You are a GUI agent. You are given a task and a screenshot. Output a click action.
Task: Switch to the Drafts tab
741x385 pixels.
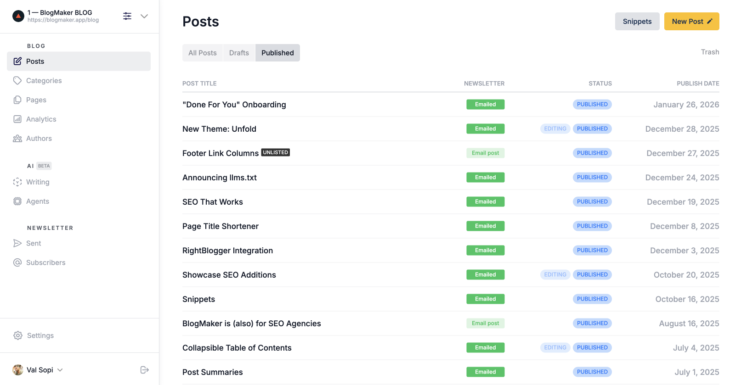(x=239, y=53)
